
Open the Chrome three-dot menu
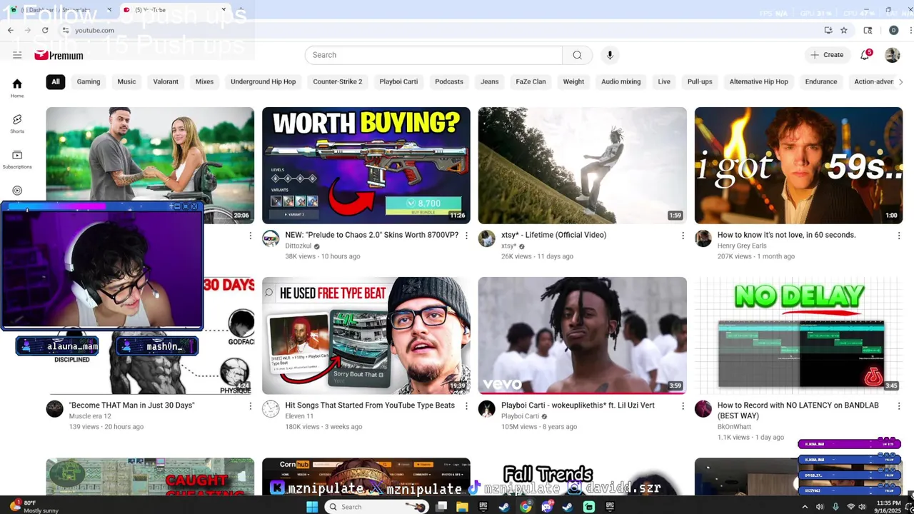click(x=911, y=30)
